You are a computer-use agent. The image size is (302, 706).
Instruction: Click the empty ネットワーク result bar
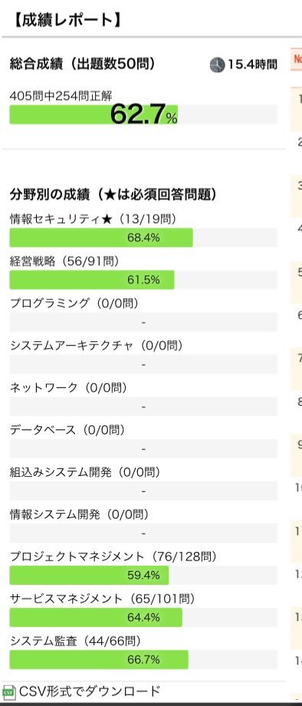[x=143, y=406]
